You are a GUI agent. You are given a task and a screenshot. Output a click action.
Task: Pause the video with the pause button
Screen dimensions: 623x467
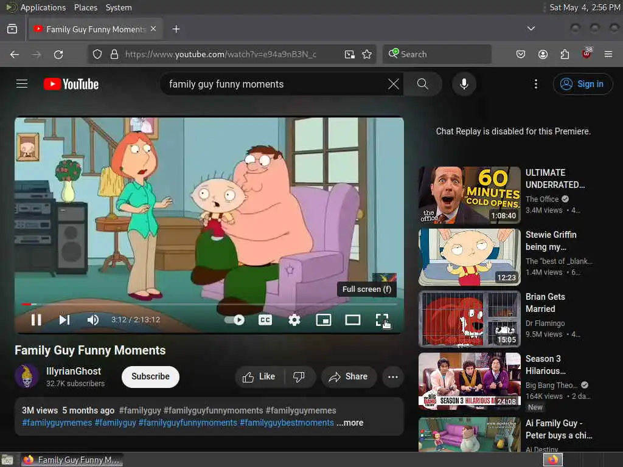[x=36, y=320]
